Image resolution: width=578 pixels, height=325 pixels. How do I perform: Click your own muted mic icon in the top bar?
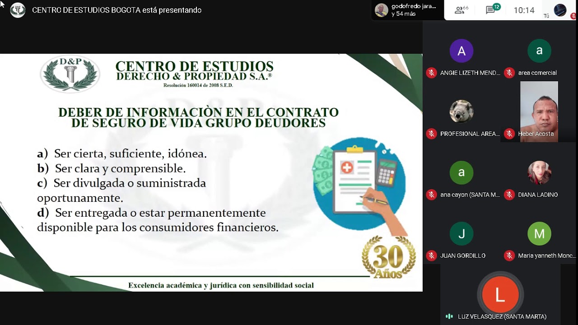573,16
